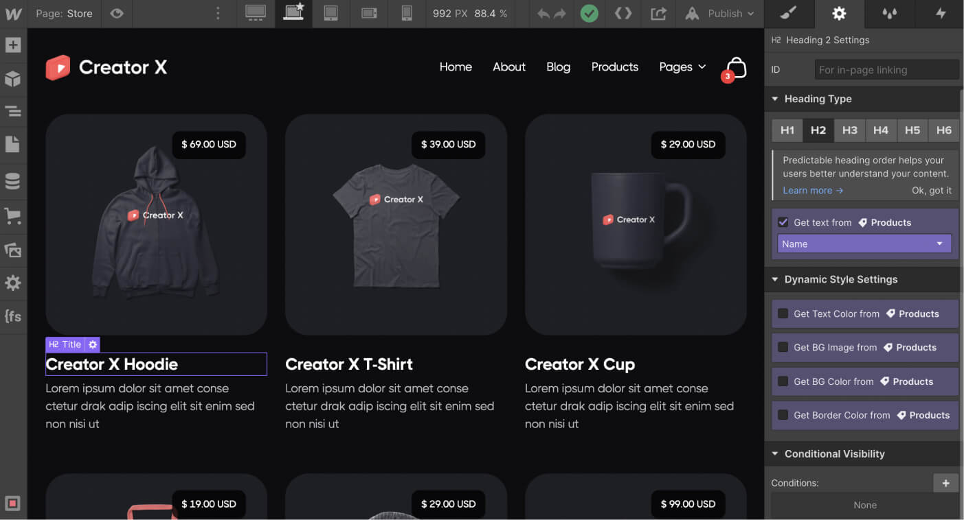Enable Get Text Color from Products
This screenshot has height=520, width=964.
tap(783, 314)
